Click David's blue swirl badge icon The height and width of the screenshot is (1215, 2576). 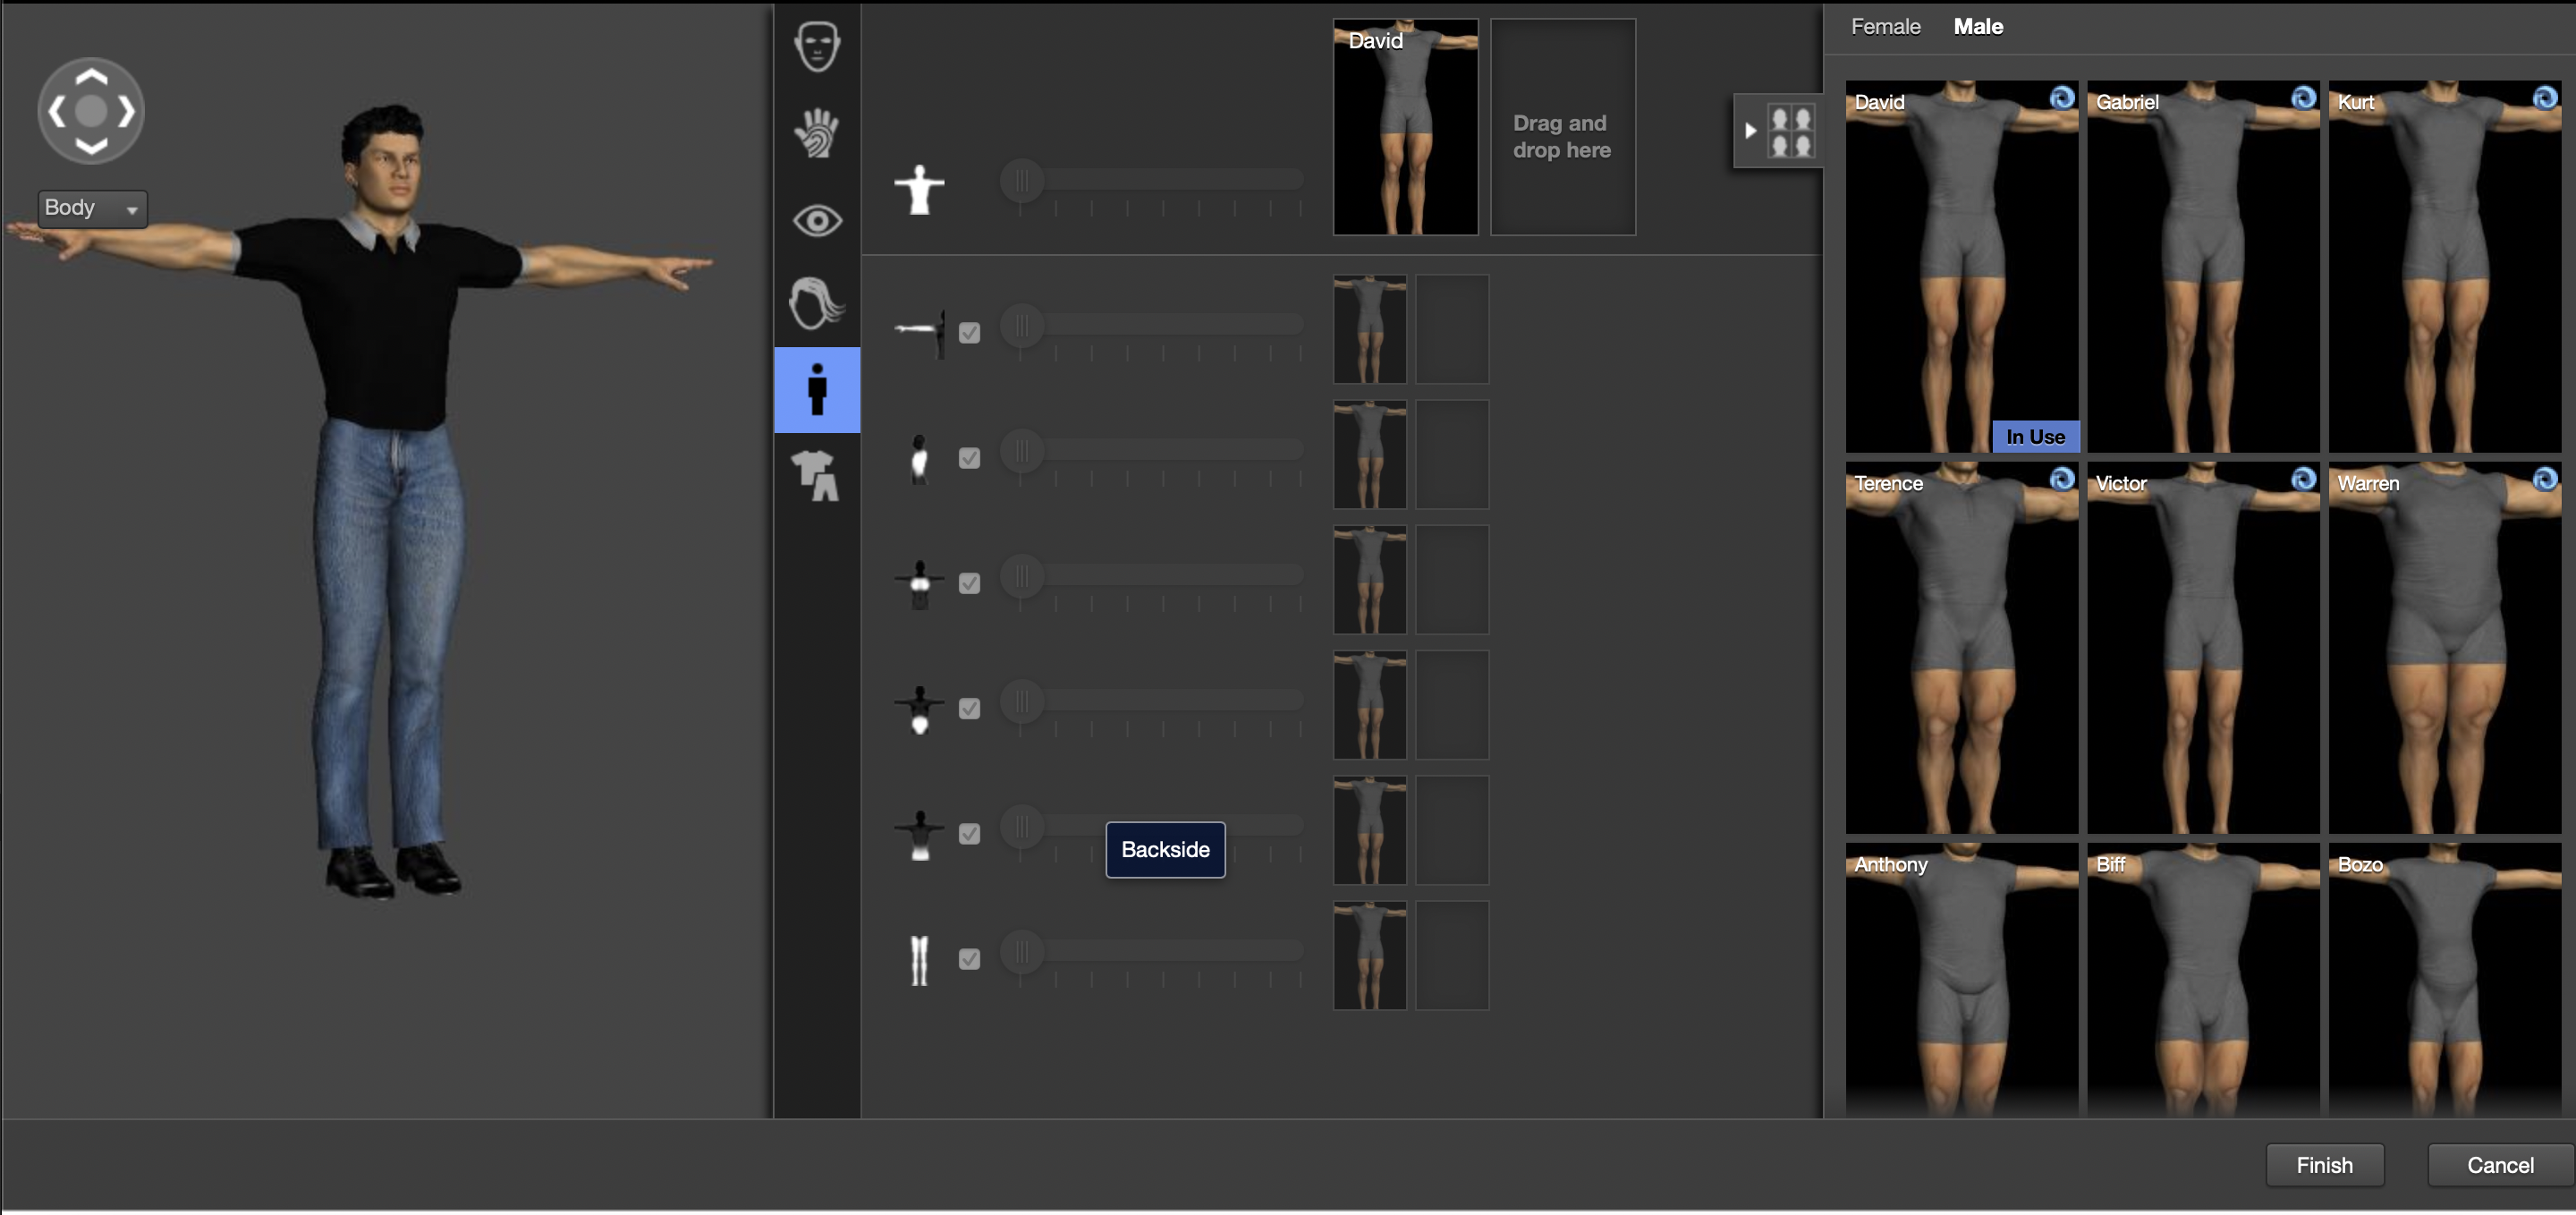pyautogui.click(x=2062, y=97)
